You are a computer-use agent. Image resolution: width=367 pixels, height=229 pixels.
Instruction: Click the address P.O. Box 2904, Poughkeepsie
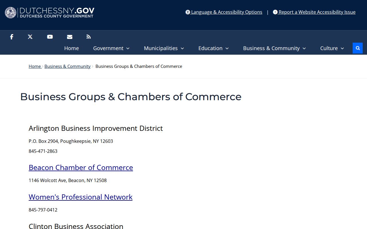71,141
